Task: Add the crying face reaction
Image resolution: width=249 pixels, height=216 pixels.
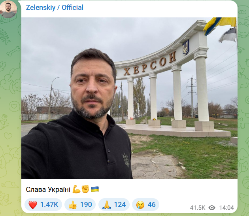Action: (x=140, y=205)
